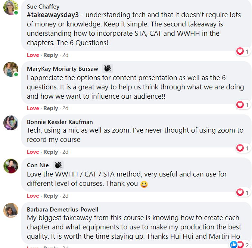The image size is (252, 248).
Task: Open Barbara Demetrius-Powell's profile picture
Action: pyautogui.click(x=11, y=210)
